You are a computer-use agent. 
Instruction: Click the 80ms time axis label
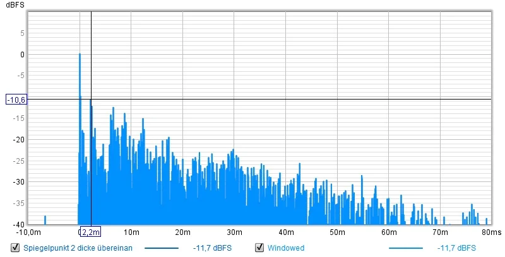point(492,232)
